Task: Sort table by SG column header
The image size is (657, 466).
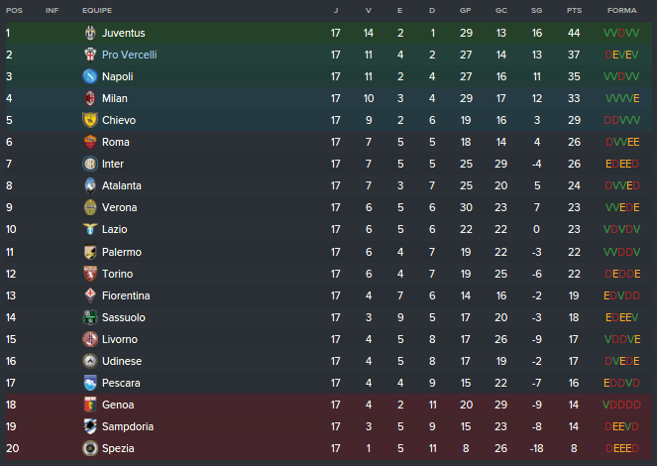Action: tap(537, 10)
